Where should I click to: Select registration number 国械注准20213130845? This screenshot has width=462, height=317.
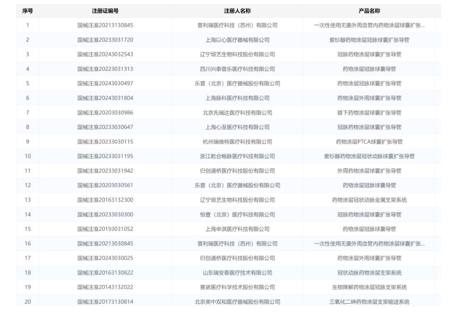tap(105, 25)
